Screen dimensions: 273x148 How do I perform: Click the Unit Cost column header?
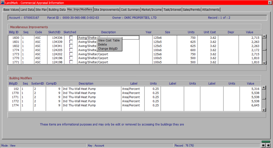click(210, 32)
